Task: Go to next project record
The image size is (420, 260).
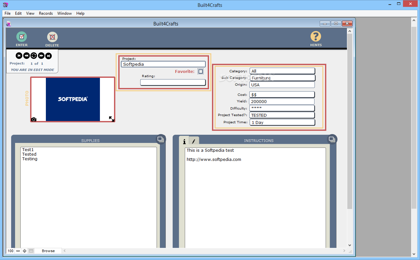Action: pos(41,56)
